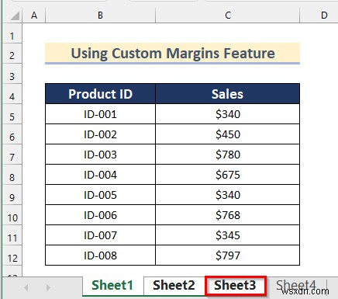Select row 11 header
Screen dimensions: 338x299
click(12, 235)
